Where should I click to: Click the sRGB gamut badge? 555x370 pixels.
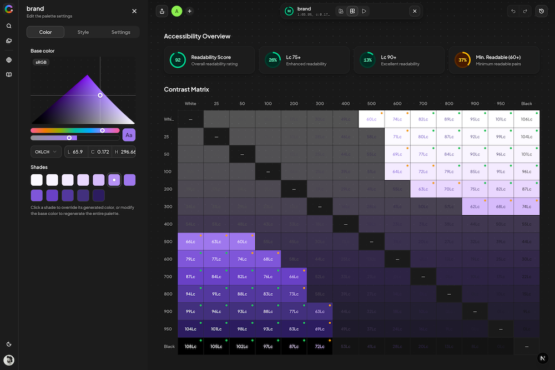click(x=42, y=63)
